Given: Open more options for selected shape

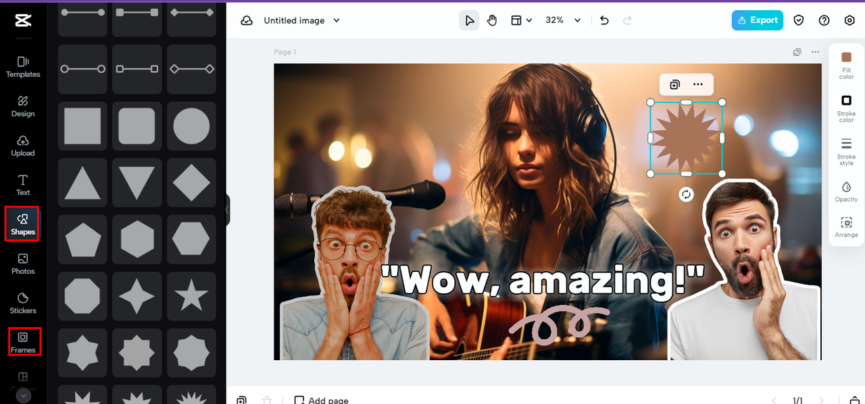Looking at the screenshot, I should point(698,84).
